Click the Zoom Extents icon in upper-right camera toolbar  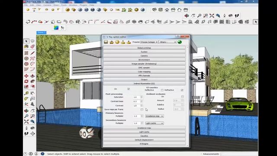coord(212,16)
